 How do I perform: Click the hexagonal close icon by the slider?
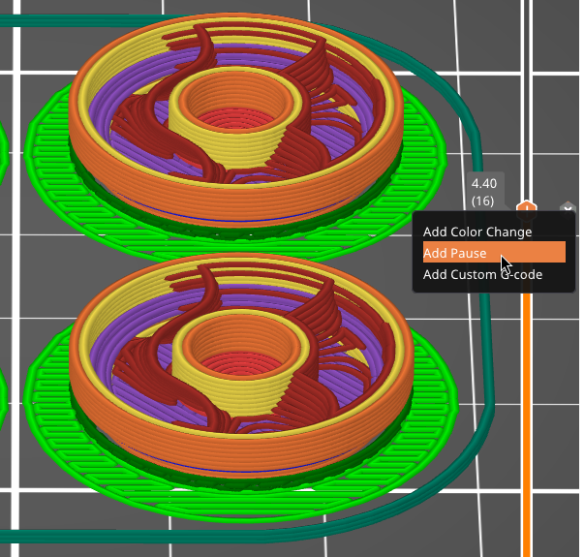point(568,207)
